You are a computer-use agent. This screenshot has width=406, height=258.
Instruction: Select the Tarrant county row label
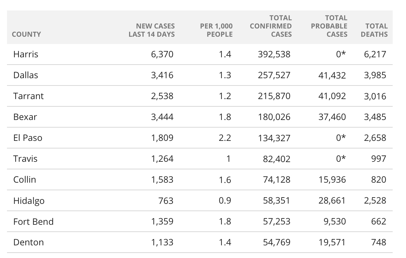pos(29,96)
